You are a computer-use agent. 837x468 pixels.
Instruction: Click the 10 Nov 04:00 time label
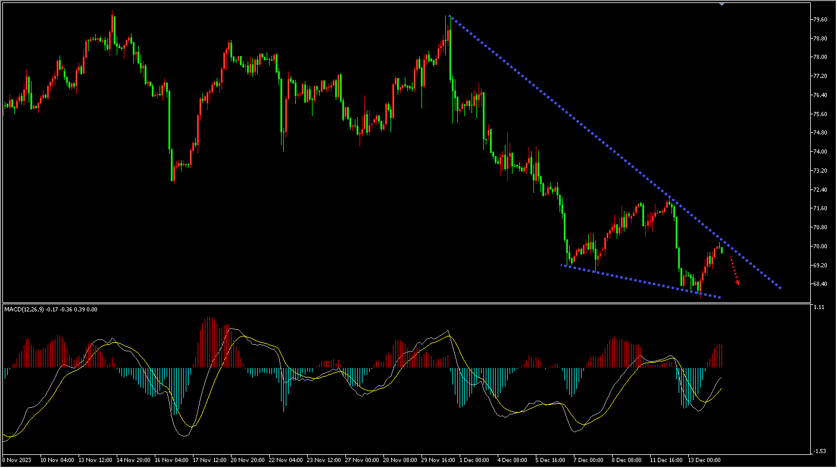point(57,460)
